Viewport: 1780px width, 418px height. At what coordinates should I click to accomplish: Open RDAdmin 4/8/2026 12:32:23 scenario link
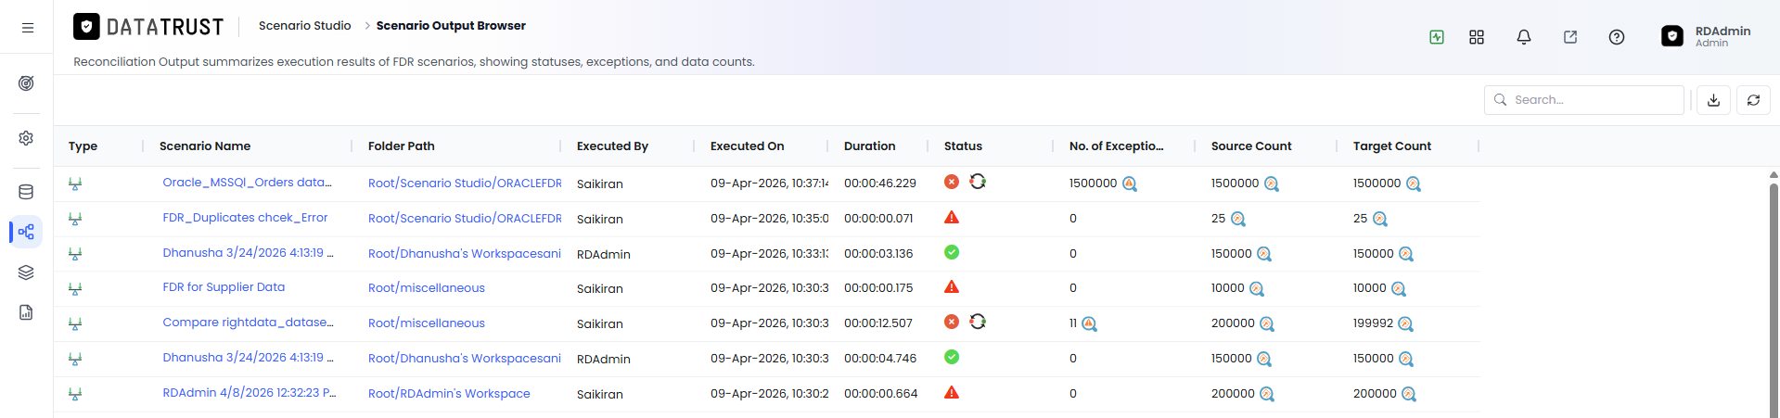(250, 393)
